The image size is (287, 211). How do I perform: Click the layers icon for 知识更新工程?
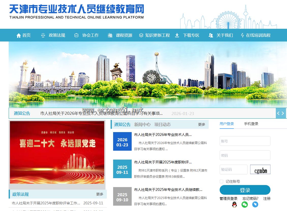click(141, 35)
